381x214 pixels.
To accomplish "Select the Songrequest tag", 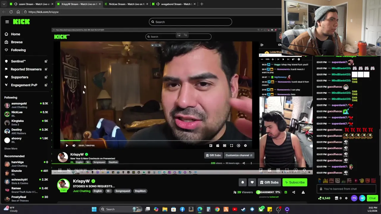I will (x=123, y=191).
